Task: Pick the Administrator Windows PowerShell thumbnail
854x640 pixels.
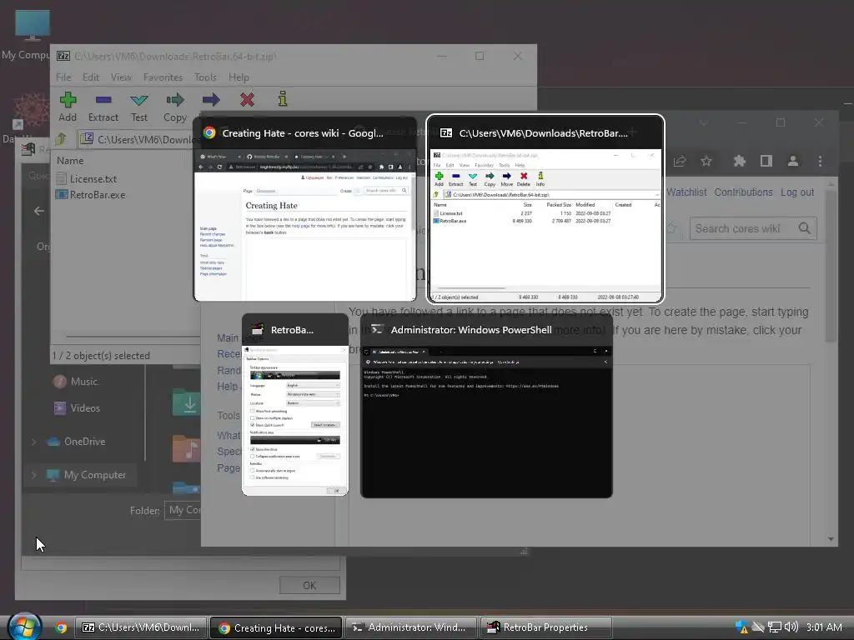Action: pyautogui.click(x=486, y=406)
